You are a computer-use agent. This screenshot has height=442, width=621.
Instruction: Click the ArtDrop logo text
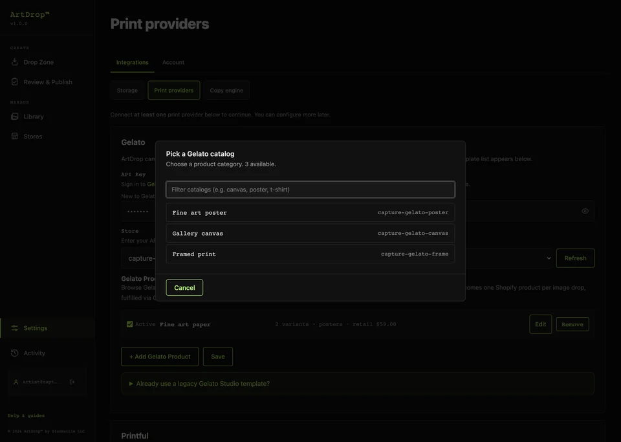[x=30, y=15]
